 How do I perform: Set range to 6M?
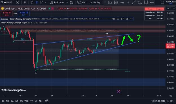tap(21, 101)
